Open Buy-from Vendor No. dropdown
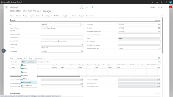 coord(159,48)
